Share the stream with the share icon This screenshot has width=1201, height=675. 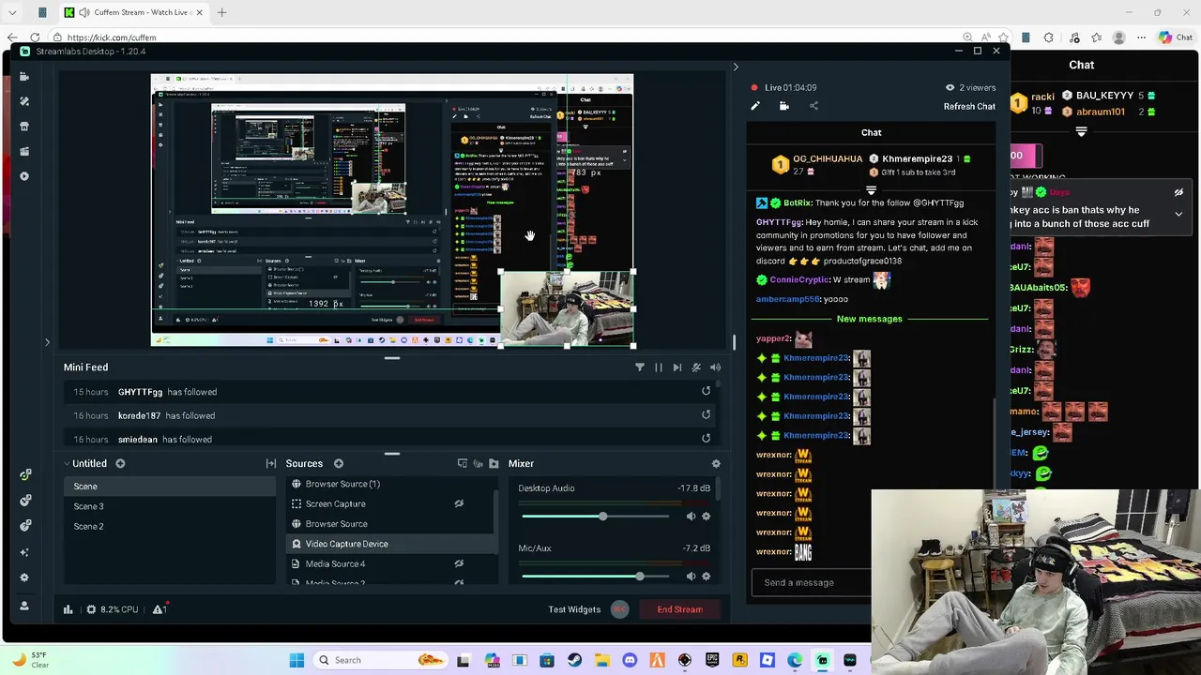(813, 106)
